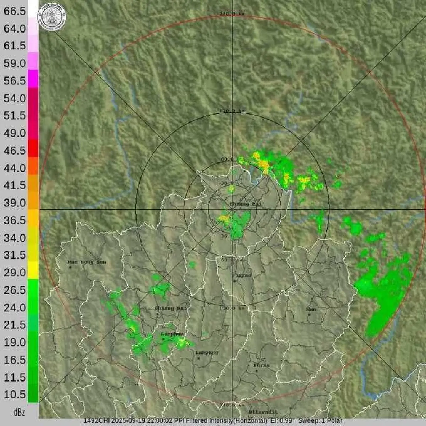The width and height of the screenshot is (426, 426).
Task: Click the orange swatch beside 44.0
Action: click(33, 166)
